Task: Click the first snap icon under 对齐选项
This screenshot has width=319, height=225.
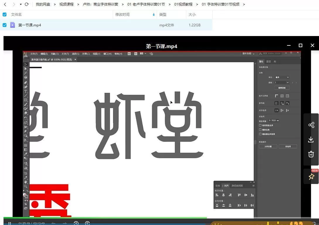Action: point(276,110)
